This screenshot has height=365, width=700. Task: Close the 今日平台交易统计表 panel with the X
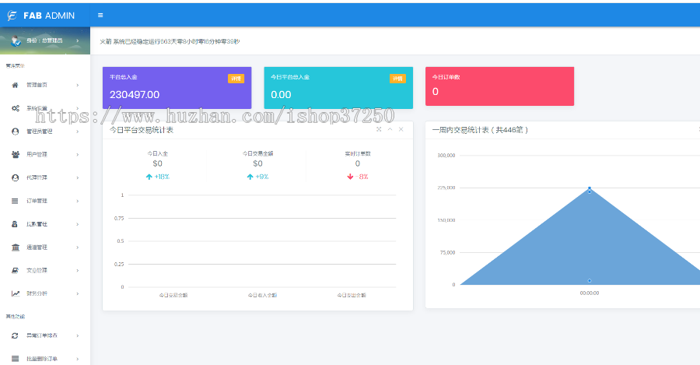point(401,129)
